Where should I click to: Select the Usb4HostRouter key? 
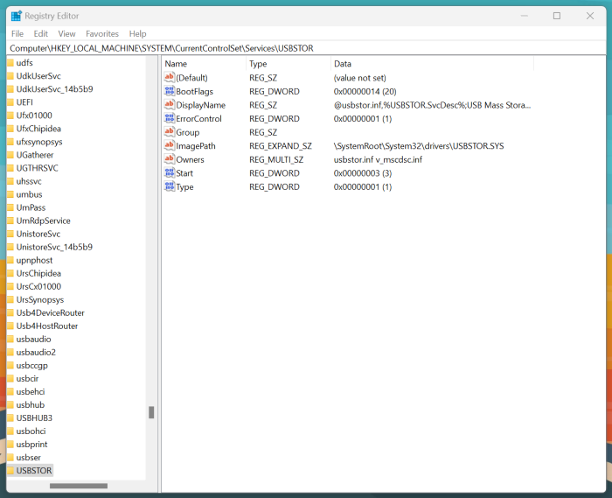[47, 326]
